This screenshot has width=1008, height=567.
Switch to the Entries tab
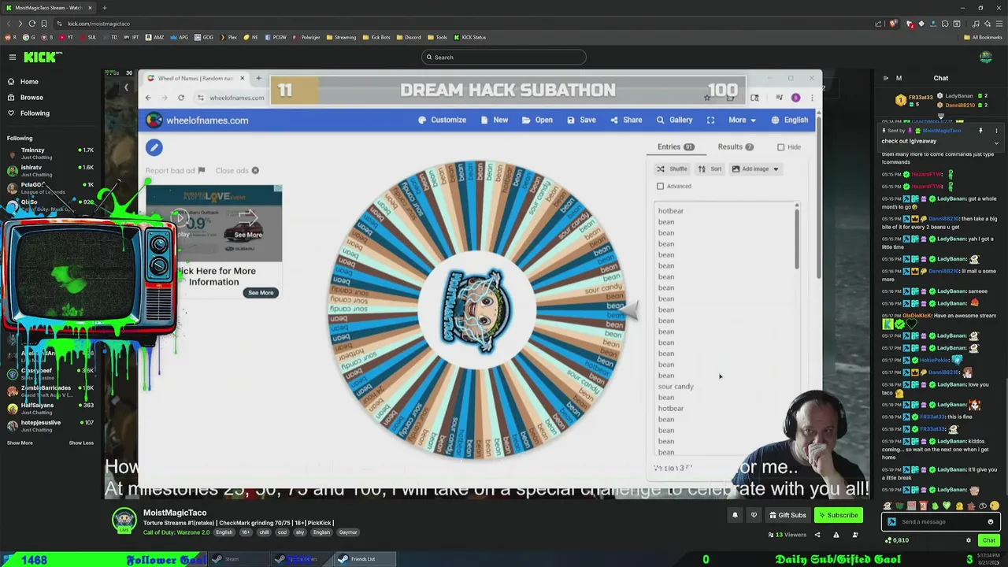pyautogui.click(x=676, y=146)
